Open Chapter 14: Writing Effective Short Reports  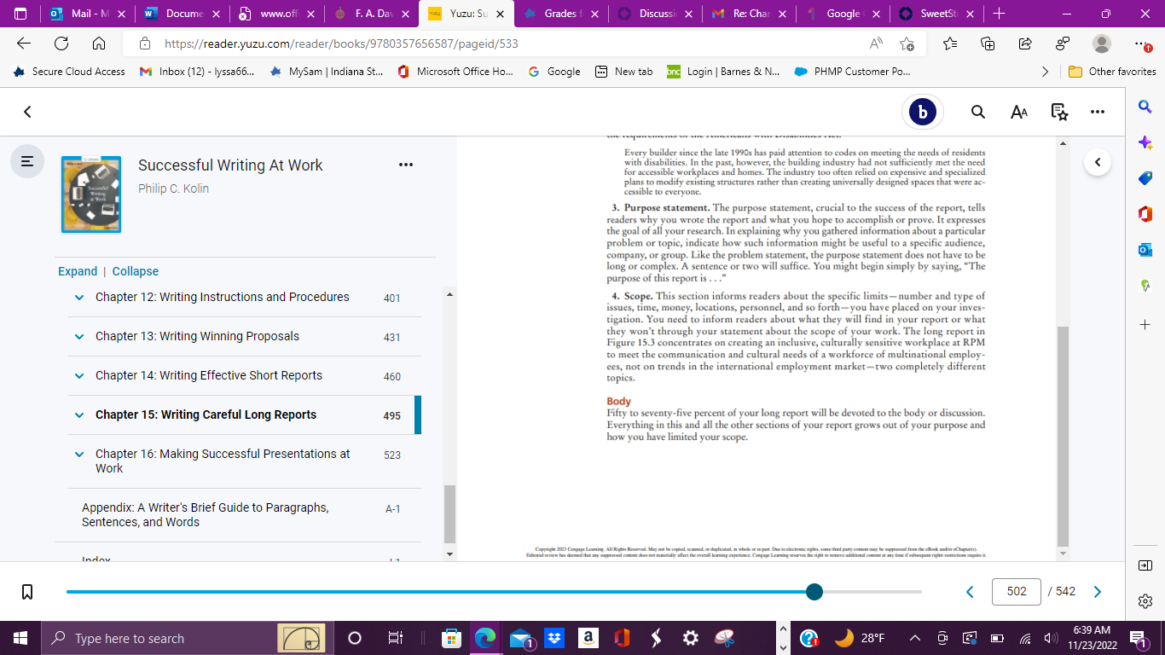click(x=209, y=375)
